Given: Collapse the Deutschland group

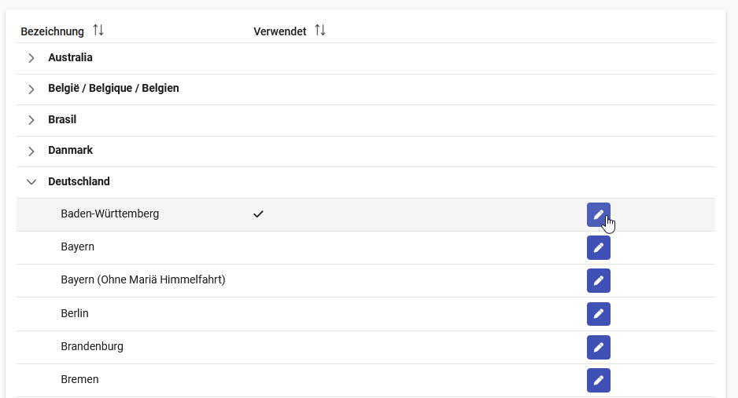Looking at the screenshot, I should point(31,182).
